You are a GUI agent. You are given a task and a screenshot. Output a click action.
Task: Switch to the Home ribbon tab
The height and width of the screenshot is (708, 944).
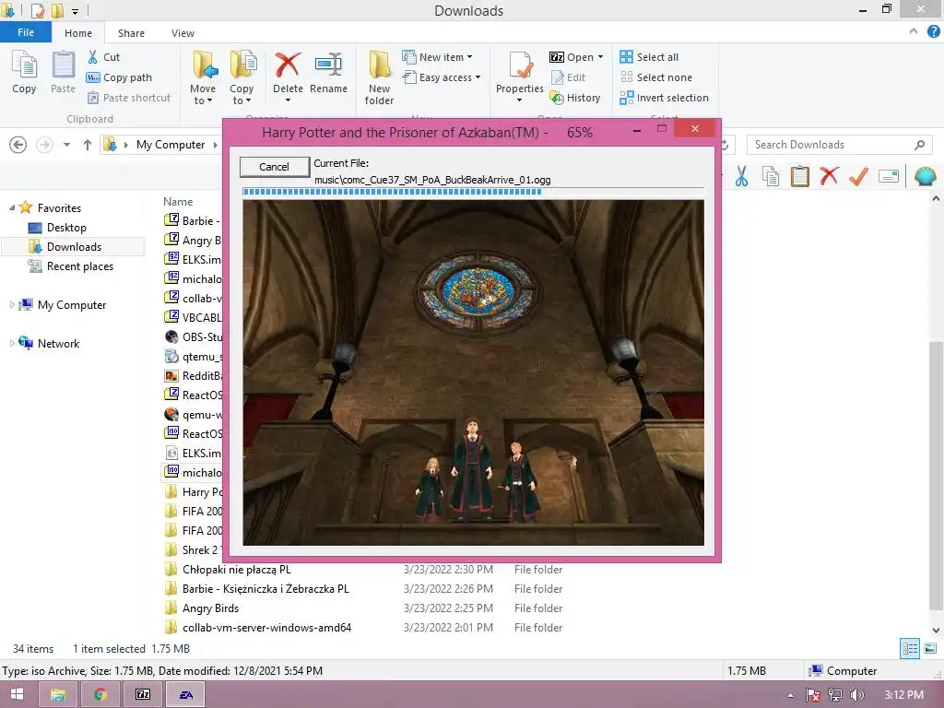(x=78, y=33)
